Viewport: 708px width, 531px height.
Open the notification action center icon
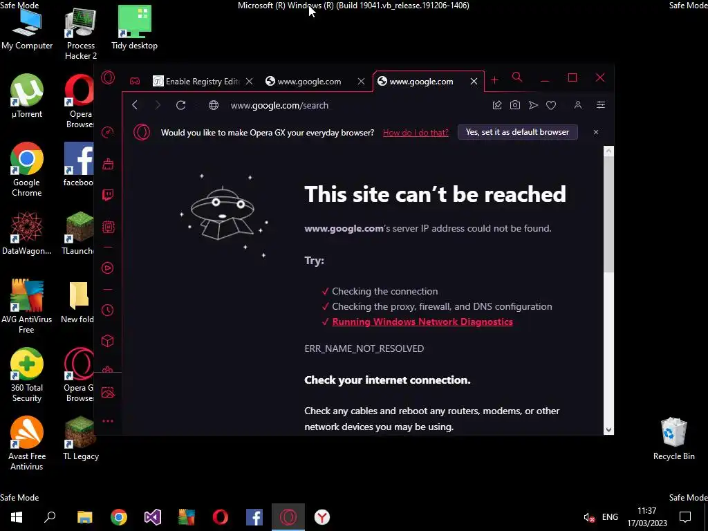(x=685, y=517)
